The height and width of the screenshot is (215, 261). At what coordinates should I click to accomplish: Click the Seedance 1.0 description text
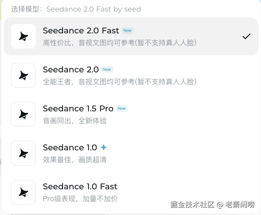click(75, 159)
